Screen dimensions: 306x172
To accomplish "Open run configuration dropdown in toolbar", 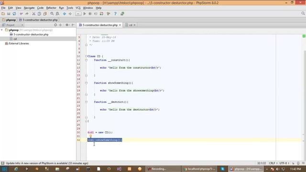I will click(78, 14).
